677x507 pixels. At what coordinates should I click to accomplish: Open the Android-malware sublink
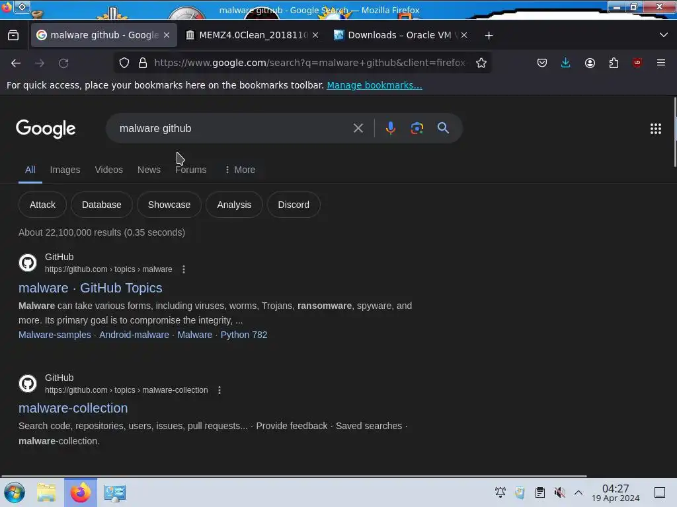[134, 335]
